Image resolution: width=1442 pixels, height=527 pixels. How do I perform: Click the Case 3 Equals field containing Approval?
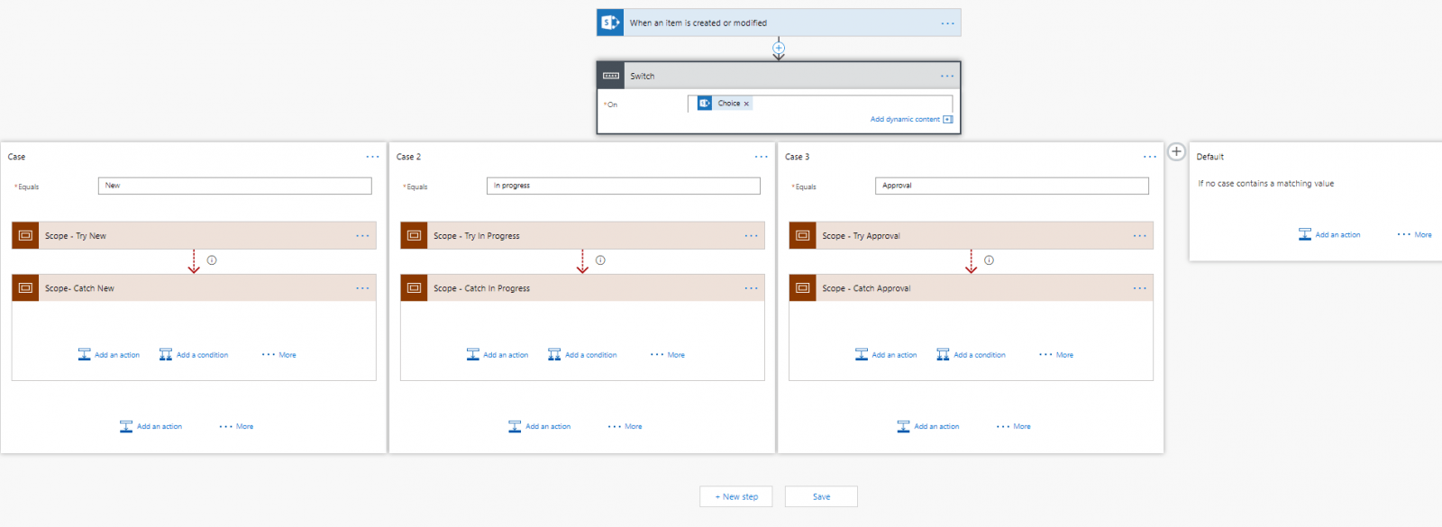tap(1012, 186)
